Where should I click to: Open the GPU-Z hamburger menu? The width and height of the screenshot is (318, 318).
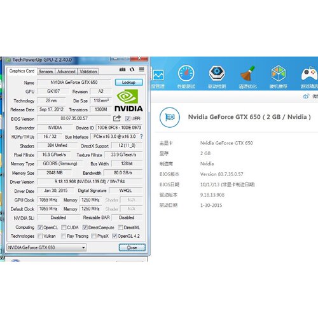(142, 69)
